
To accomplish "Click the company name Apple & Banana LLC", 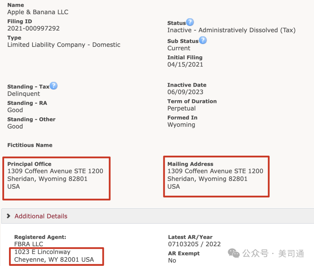I will coord(38,12).
